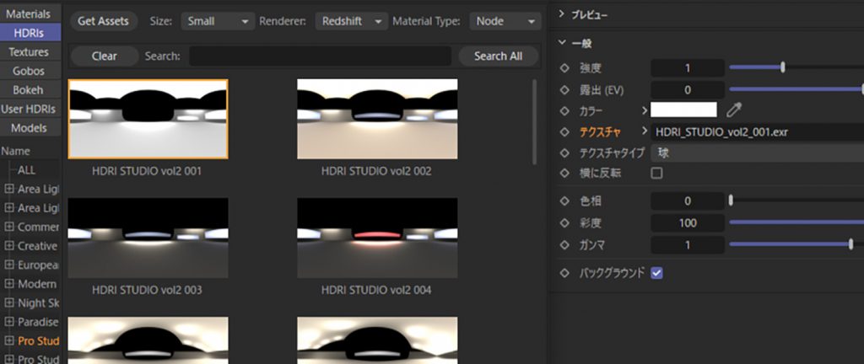Select the HDRI STUDIO vol2 004 thumbnail

[x=377, y=238]
